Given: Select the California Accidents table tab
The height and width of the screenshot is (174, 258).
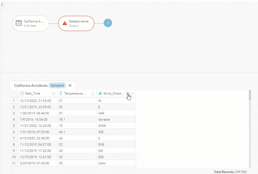Looking at the screenshot, I should tap(31, 85).
